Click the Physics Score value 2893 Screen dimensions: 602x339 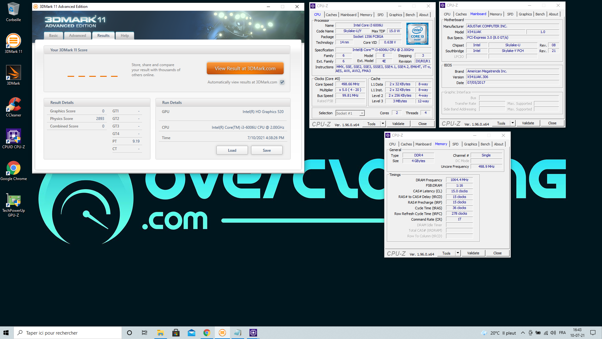100,119
